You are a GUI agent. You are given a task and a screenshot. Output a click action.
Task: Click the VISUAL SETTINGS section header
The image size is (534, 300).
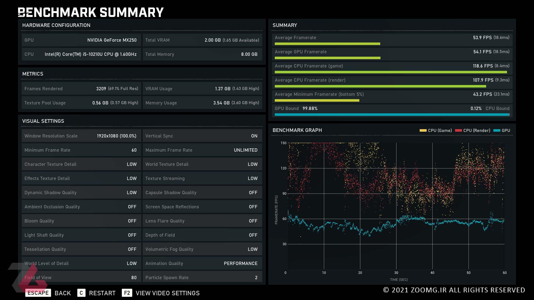43,121
